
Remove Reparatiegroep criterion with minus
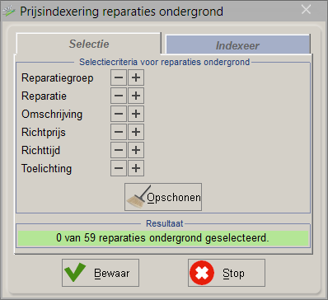click(x=119, y=77)
